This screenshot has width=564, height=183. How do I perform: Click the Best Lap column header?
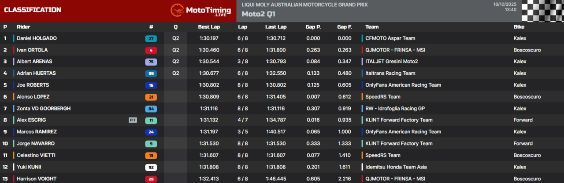[x=209, y=27]
